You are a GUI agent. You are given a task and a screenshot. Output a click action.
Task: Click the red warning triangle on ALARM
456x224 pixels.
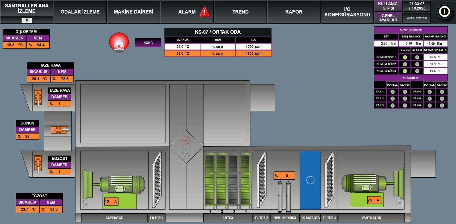point(204,12)
